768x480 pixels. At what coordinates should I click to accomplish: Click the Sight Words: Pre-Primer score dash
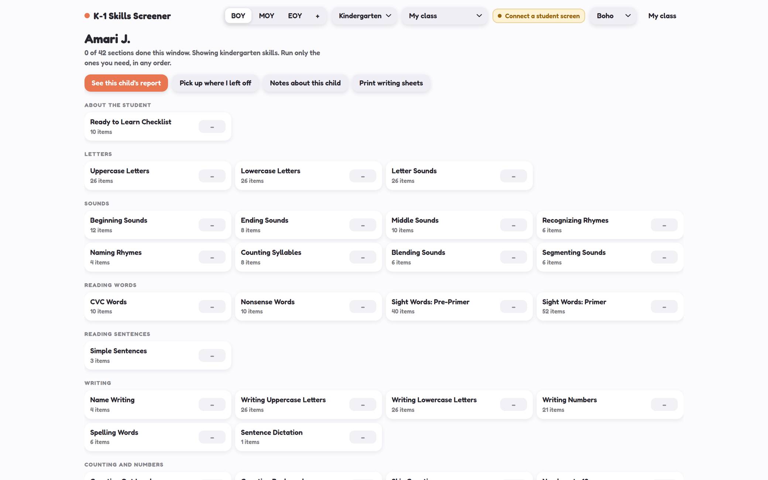pos(513,307)
